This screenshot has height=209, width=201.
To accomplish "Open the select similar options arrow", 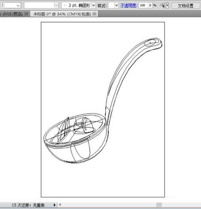I will click(x=167, y=6).
